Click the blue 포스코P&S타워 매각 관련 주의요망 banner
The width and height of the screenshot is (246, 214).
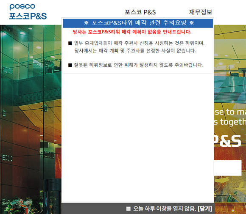138,23
